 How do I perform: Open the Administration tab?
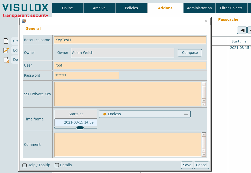click(199, 8)
